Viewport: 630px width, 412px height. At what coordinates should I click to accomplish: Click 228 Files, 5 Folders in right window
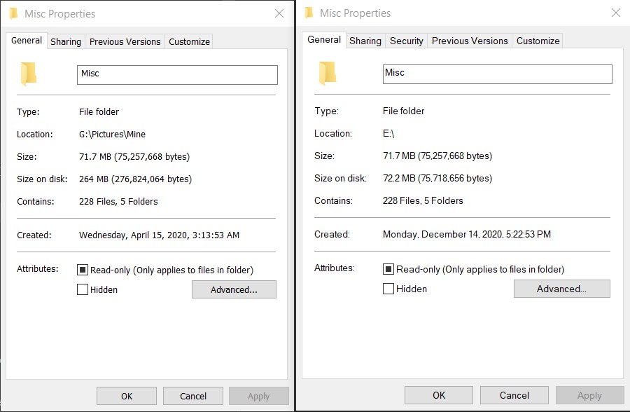point(423,201)
